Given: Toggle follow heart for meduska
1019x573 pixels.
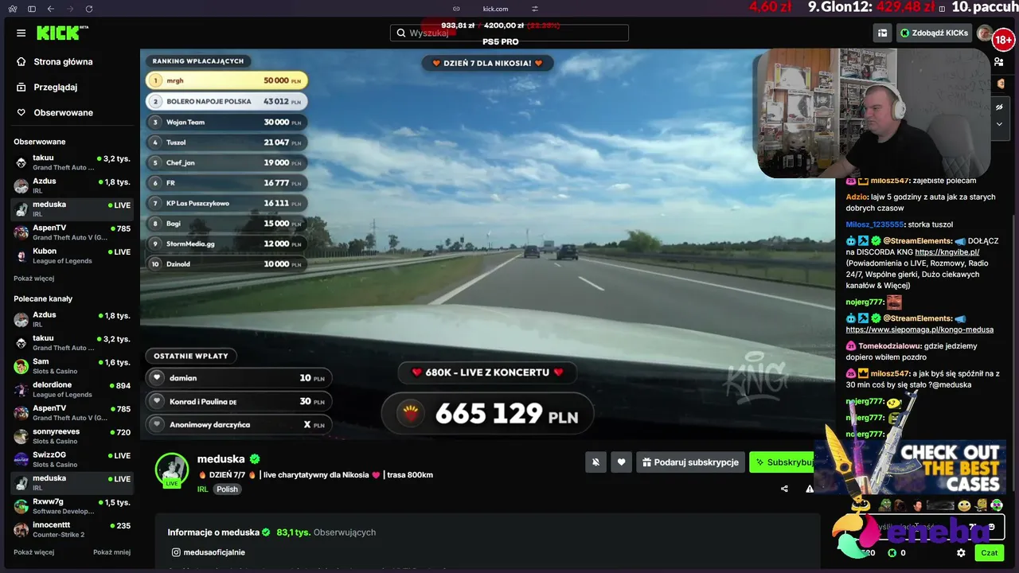Looking at the screenshot, I should (621, 462).
